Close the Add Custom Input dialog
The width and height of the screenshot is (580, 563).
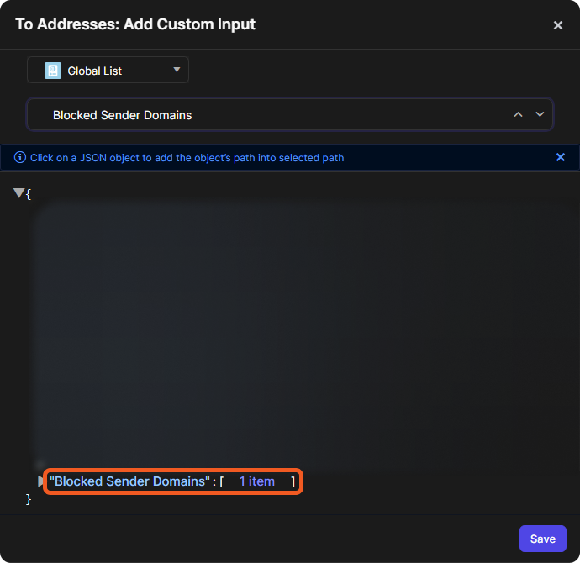point(558,25)
